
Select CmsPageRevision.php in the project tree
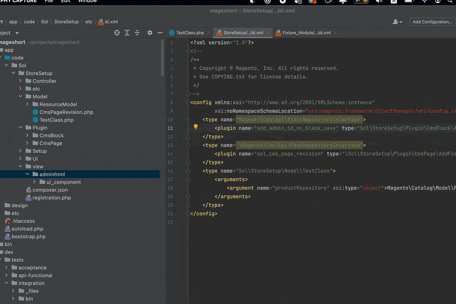pyautogui.click(x=66, y=112)
